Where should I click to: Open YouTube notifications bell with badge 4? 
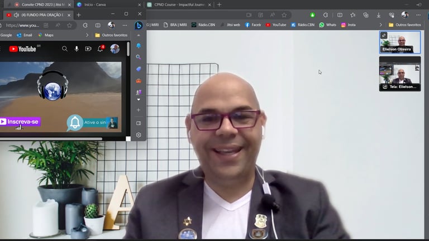point(101,49)
